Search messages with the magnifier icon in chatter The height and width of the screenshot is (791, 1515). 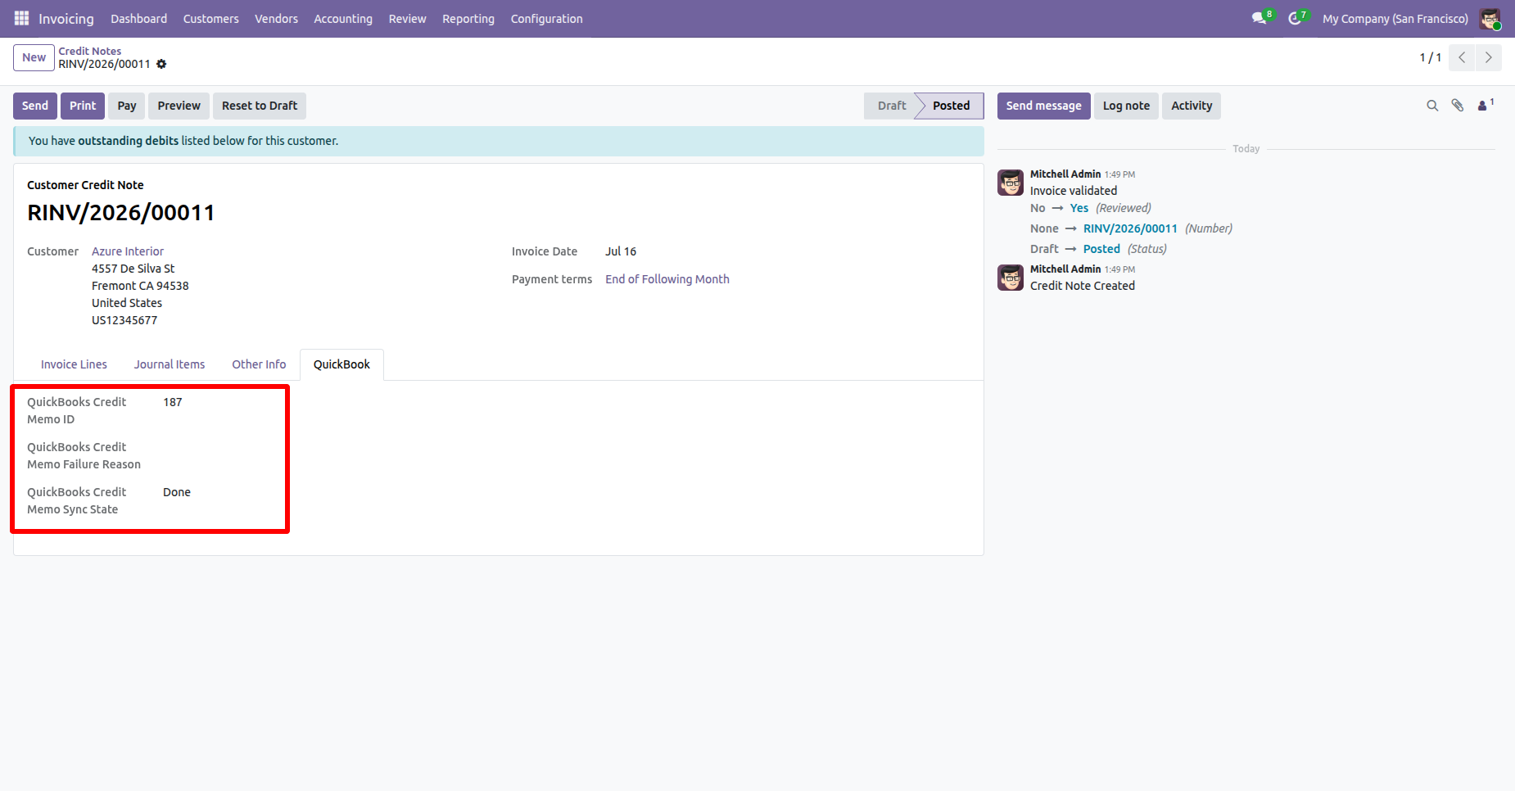(x=1432, y=106)
